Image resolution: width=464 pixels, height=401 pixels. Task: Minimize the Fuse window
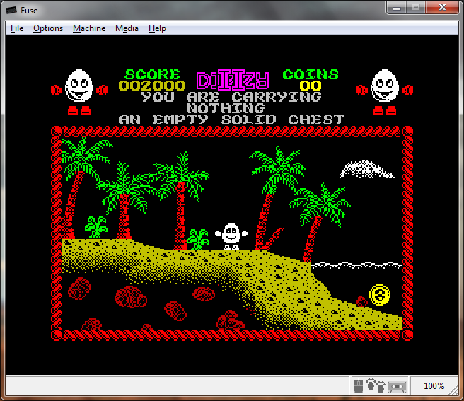pyautogui.click(x=397, y=8)
